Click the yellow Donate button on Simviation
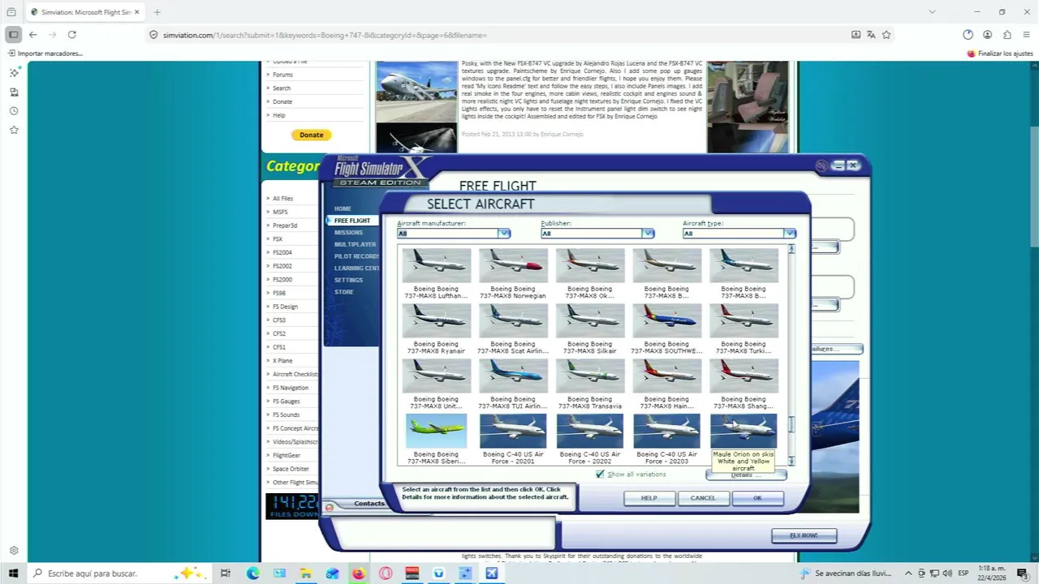1039x584 pixels. (x=311, y=135)
